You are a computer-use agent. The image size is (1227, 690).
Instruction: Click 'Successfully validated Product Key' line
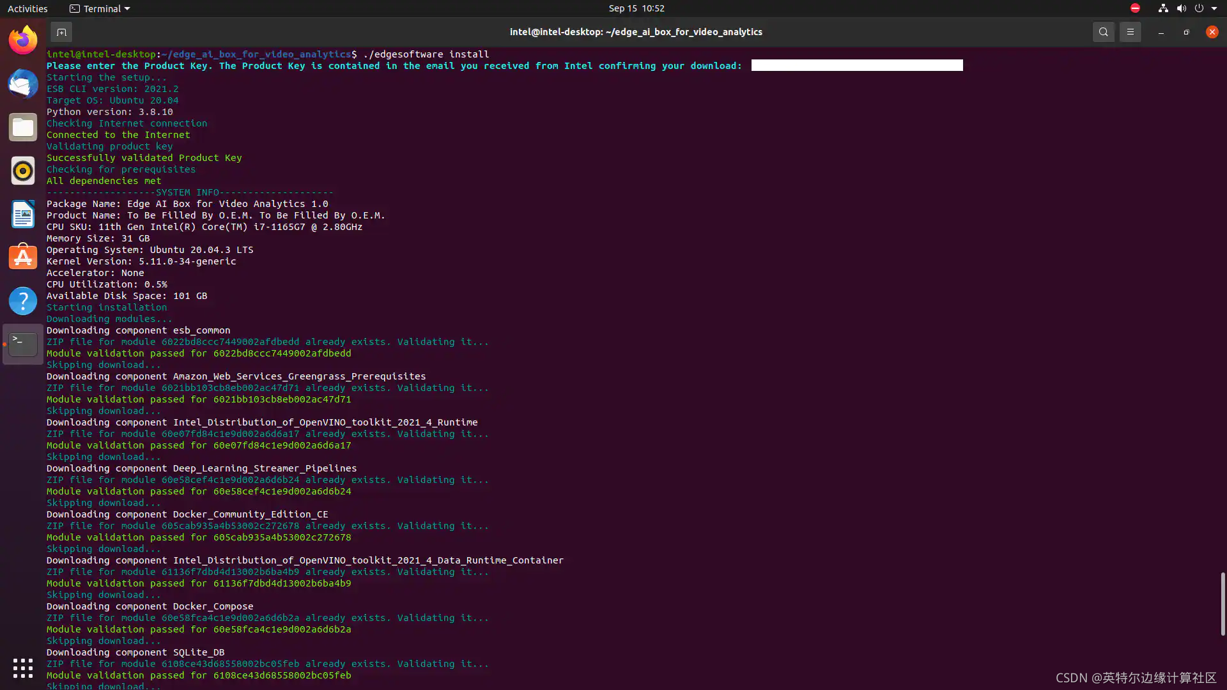pyautogui.click(x=144, y=158)
